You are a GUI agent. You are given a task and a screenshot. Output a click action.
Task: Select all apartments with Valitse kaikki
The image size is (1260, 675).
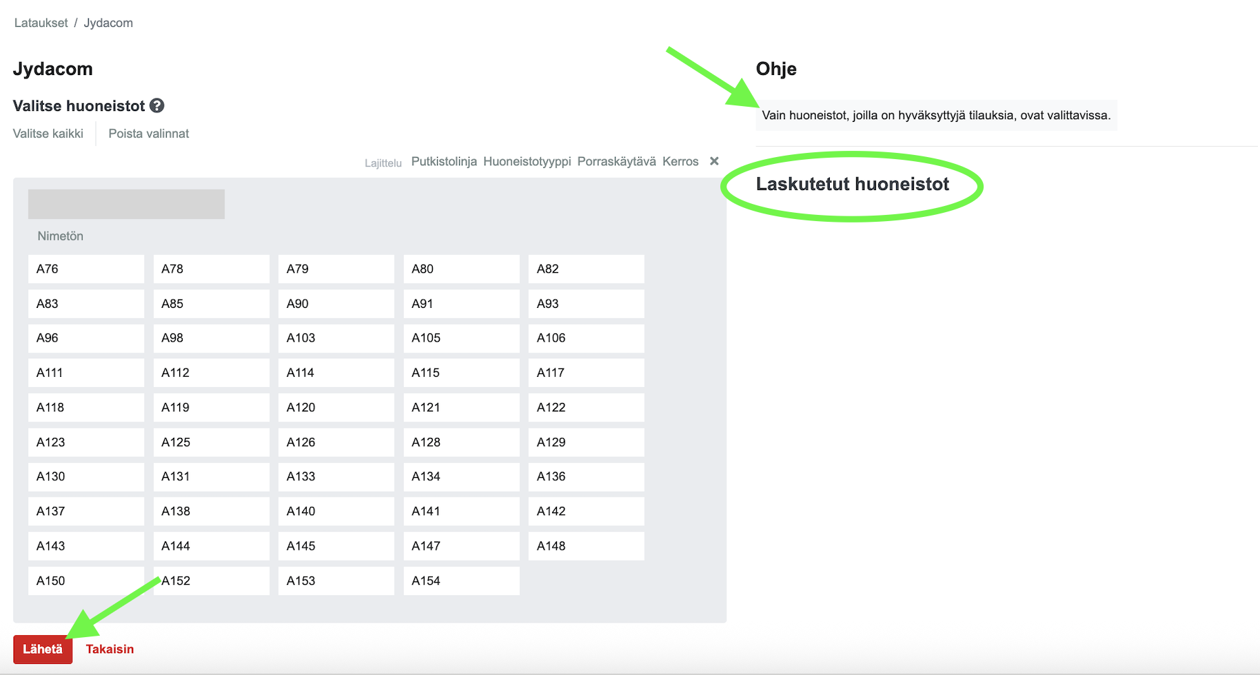[x=48, y=134]
